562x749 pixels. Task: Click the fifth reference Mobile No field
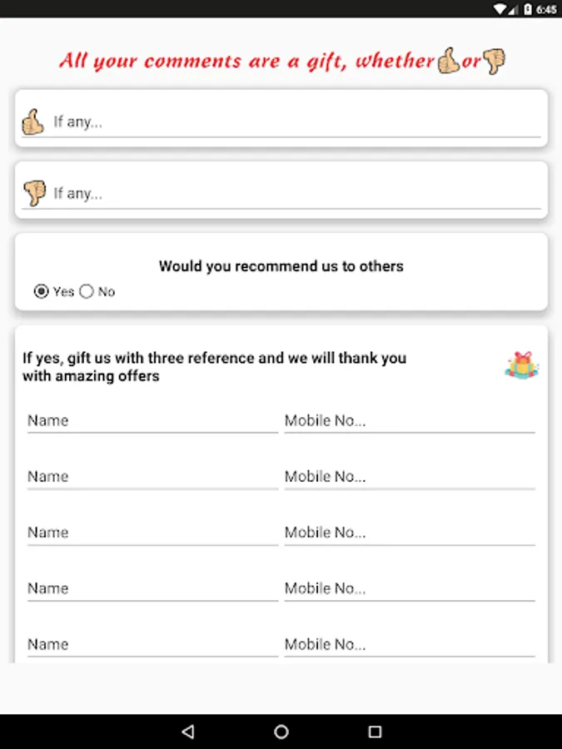point(409,644)
